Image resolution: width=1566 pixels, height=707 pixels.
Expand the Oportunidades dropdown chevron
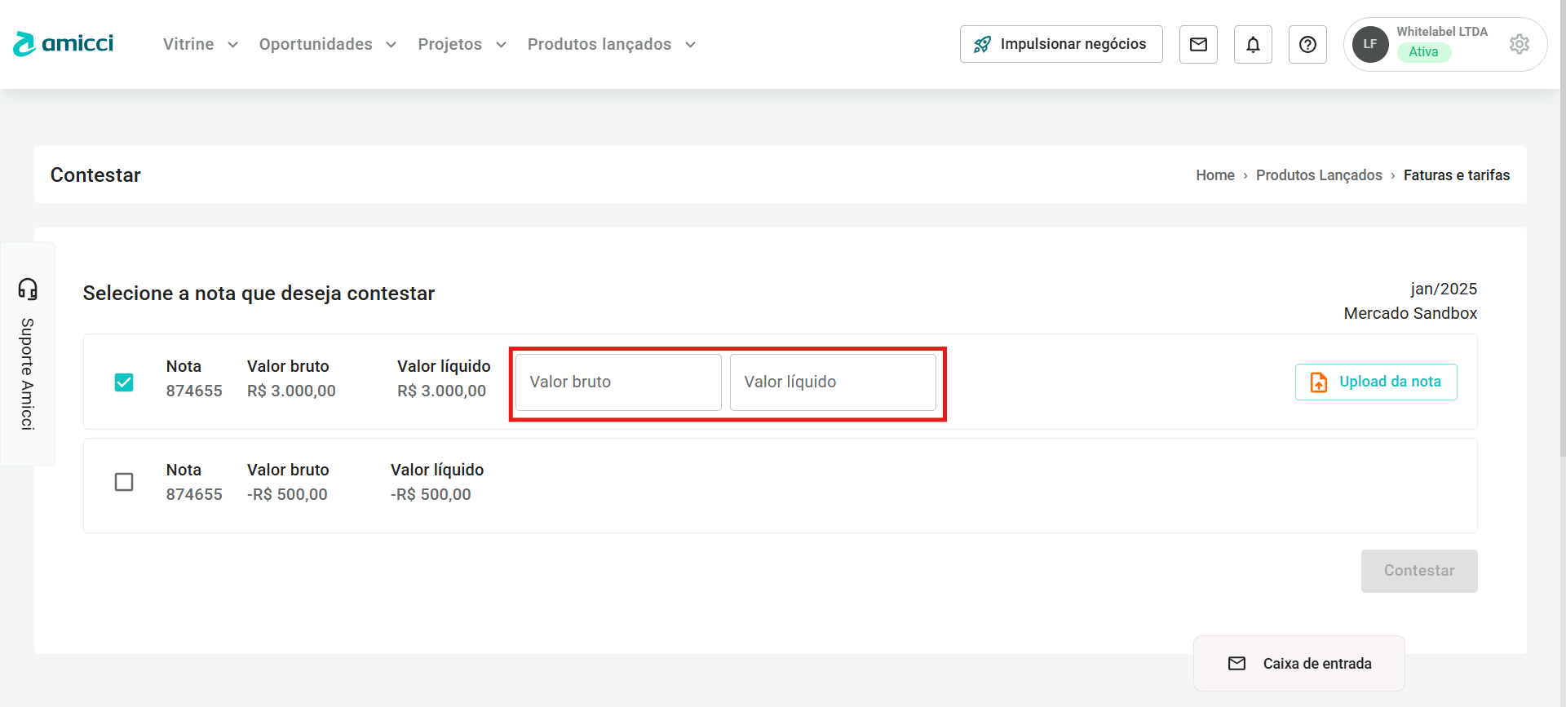(x=391, y=45)
